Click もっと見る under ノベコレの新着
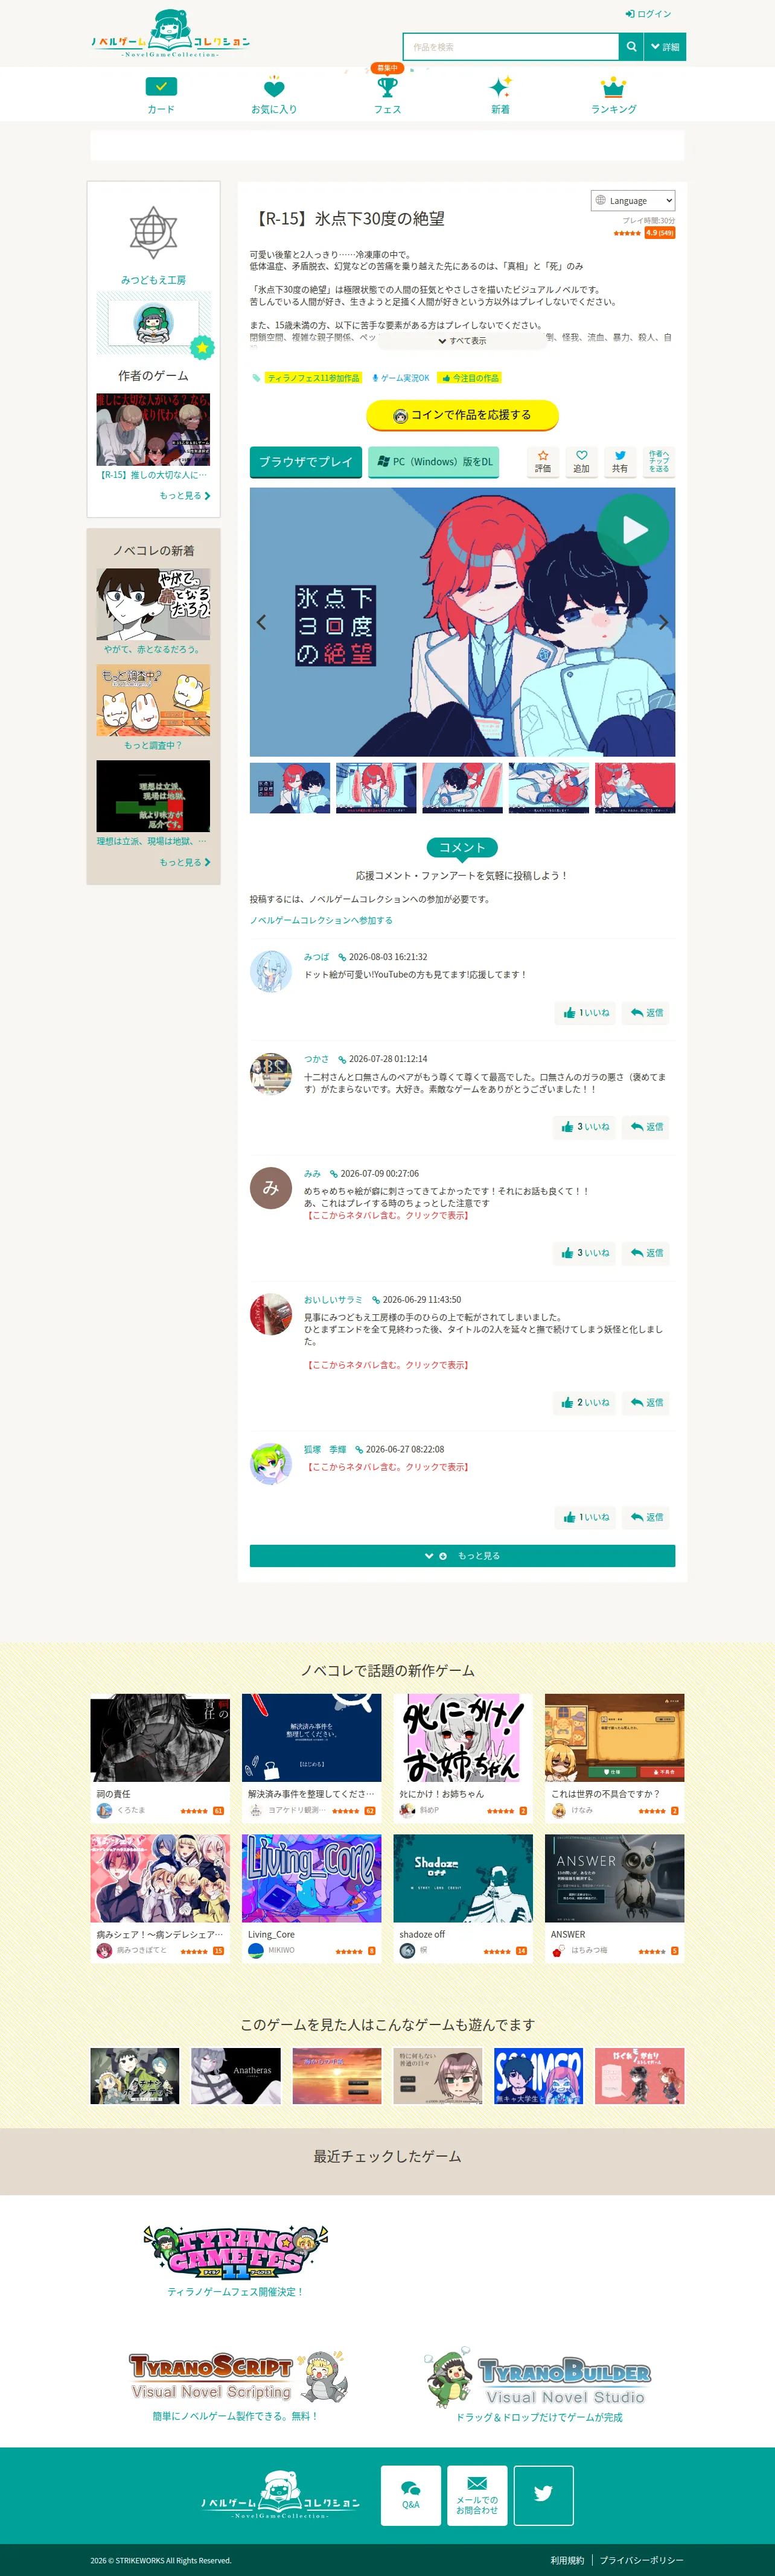Image resolution: width=775 pixels, height=2576 pixels. pos(185,862)
